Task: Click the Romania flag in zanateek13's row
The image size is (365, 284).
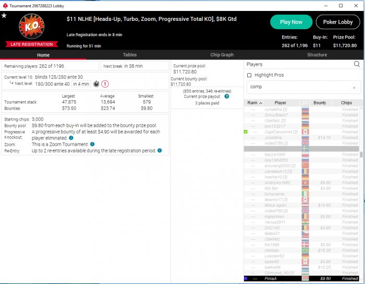Action: tap(305, 171)
